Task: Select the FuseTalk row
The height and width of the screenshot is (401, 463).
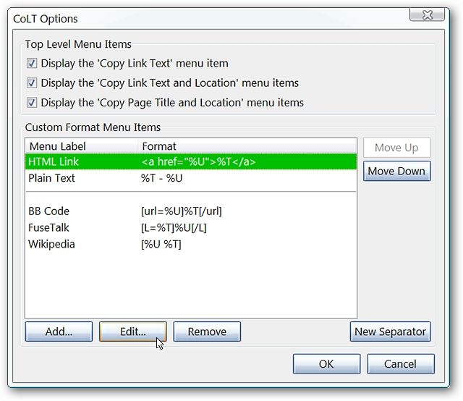Action: (191, 228)
